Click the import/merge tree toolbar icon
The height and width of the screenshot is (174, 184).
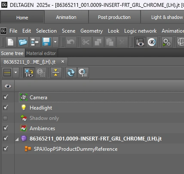pos(35,42)
